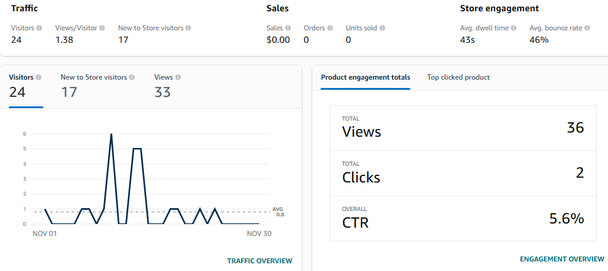
Task: Click info icon beside Avg. bounce rate
Action: click(587, 28)
